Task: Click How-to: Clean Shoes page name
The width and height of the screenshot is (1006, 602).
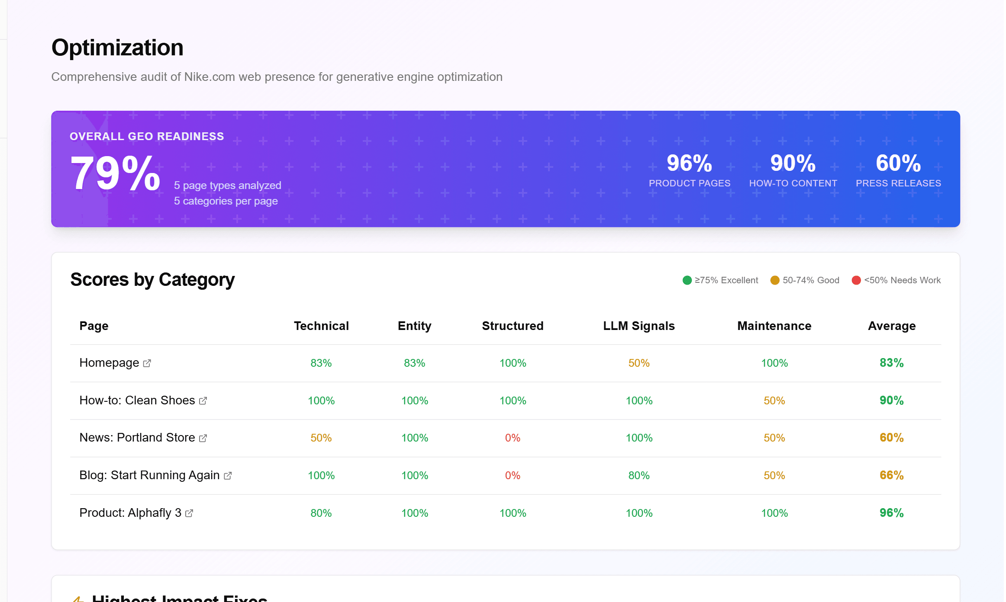Action: (137, 400)
